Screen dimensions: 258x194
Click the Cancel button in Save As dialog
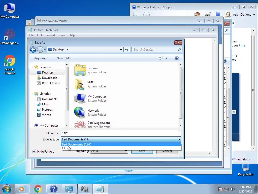tap(167, 151)
